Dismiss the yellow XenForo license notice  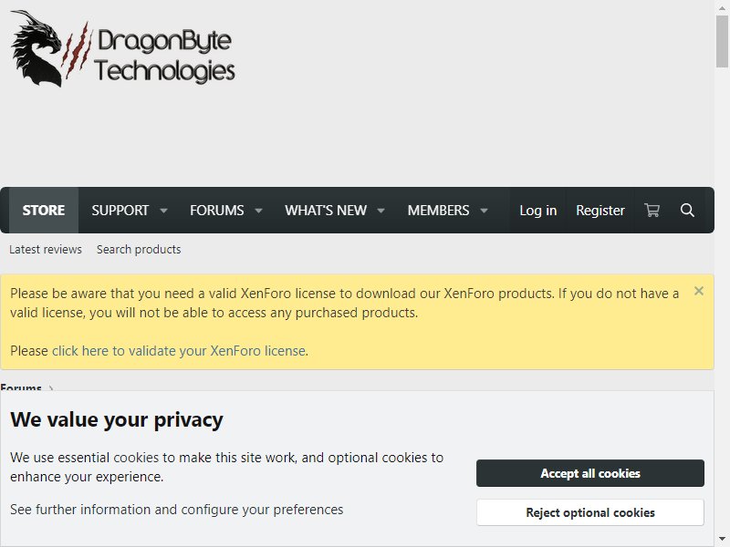click(698, 291)
